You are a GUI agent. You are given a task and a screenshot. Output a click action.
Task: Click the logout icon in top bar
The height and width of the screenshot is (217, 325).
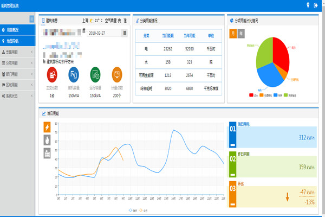pos(316,5)
